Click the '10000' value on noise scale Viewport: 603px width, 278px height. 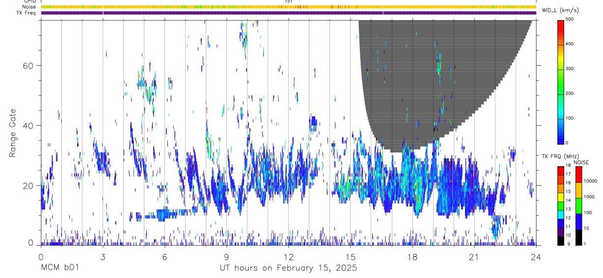pos(591,181)
